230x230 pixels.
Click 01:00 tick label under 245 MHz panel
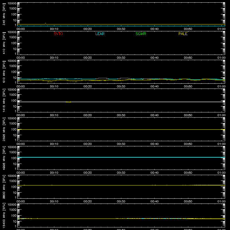pos(221,29)
